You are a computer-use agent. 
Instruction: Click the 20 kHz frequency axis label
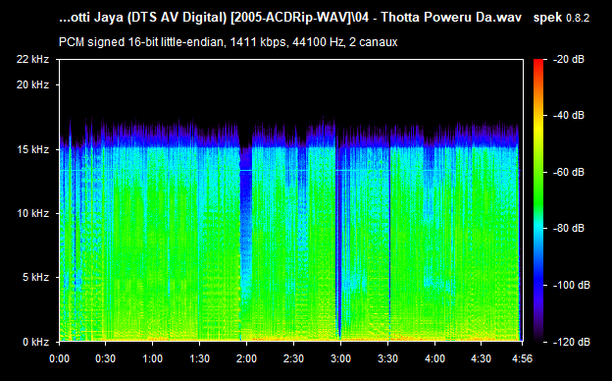point(32,84)
